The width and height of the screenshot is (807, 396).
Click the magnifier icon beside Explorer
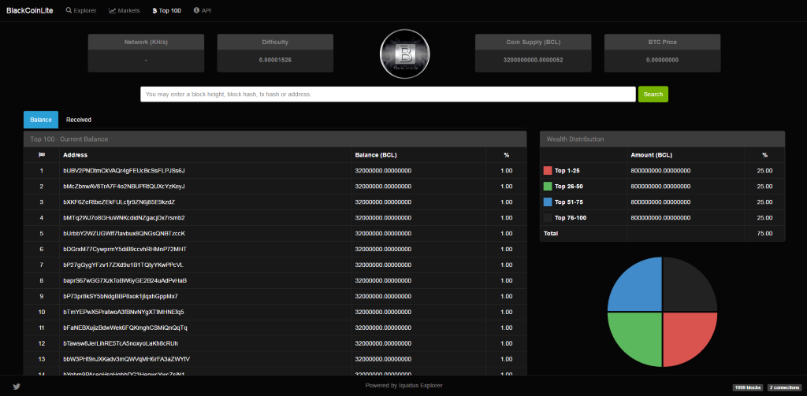(x=69, y=10)
